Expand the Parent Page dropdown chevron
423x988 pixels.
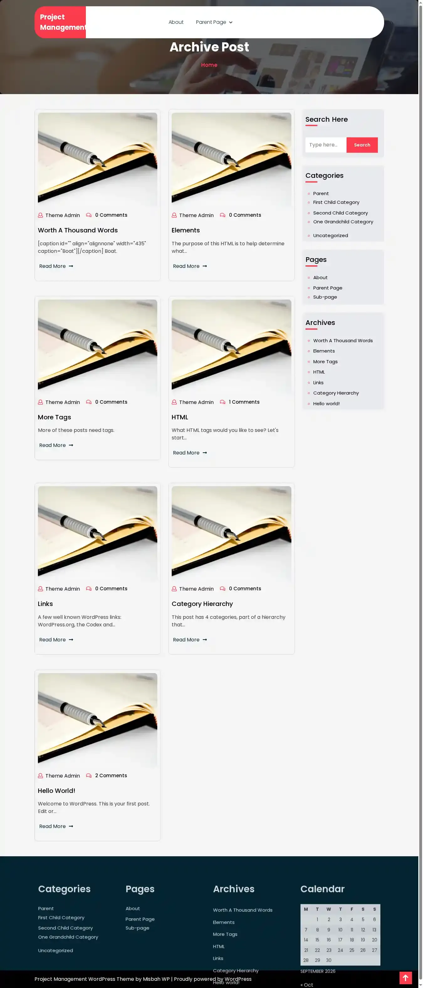tap(231, 23)
